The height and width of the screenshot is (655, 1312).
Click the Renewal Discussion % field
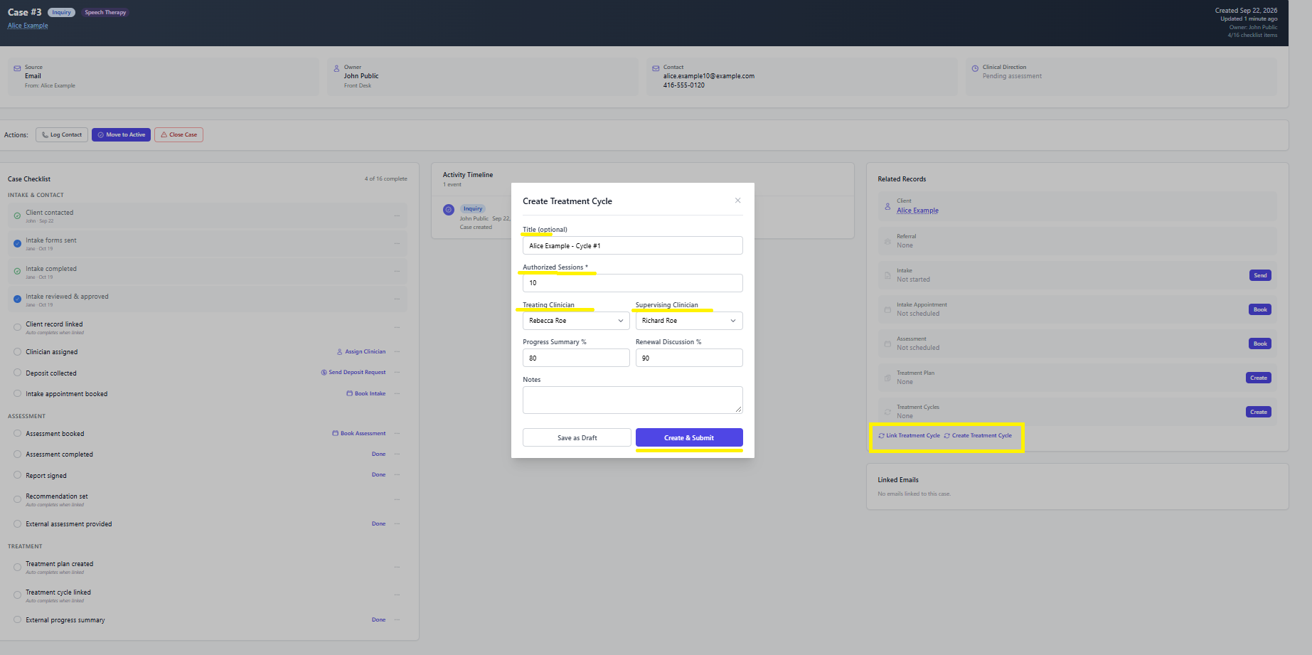coord(689,358)
